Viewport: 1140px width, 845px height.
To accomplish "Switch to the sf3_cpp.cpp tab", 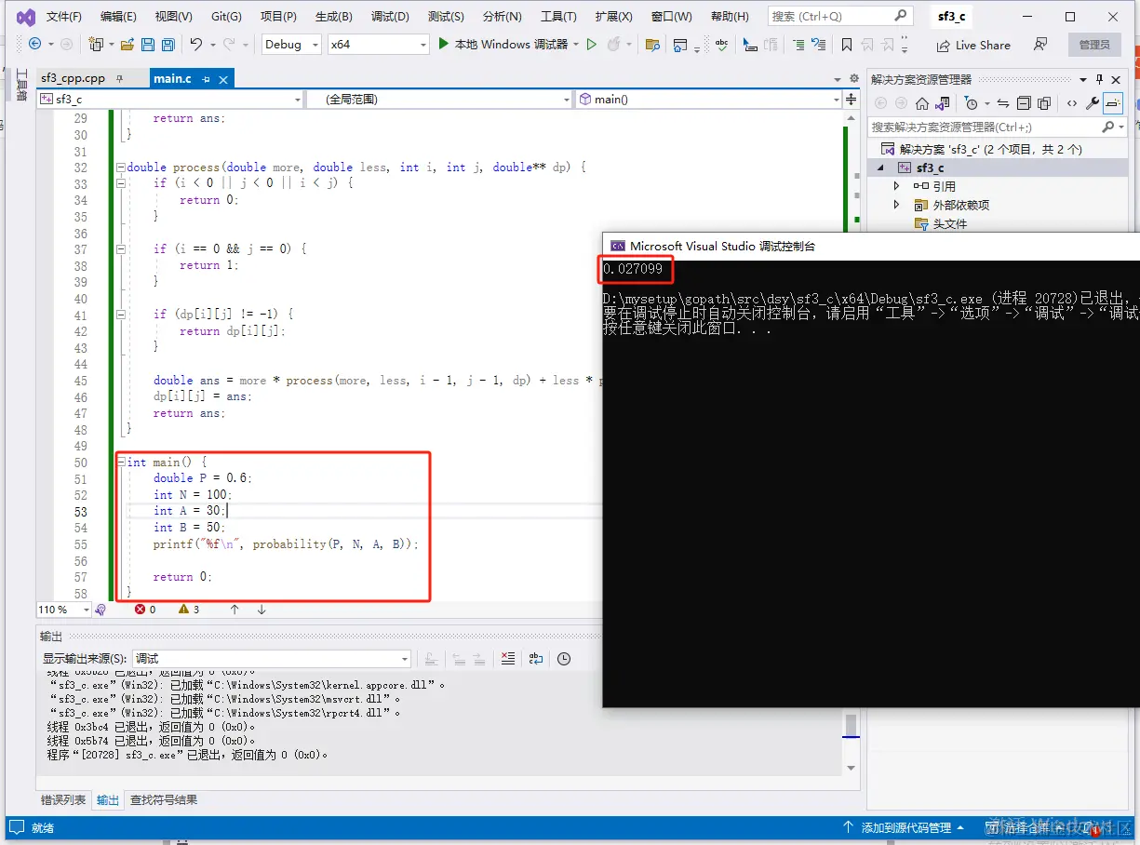I will point(74,79).
